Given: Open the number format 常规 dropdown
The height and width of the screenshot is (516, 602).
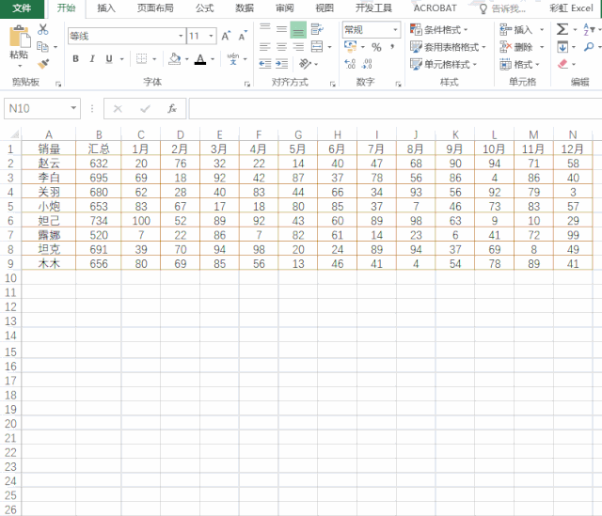Looking at the screenshot, I should tap(395, 29).
